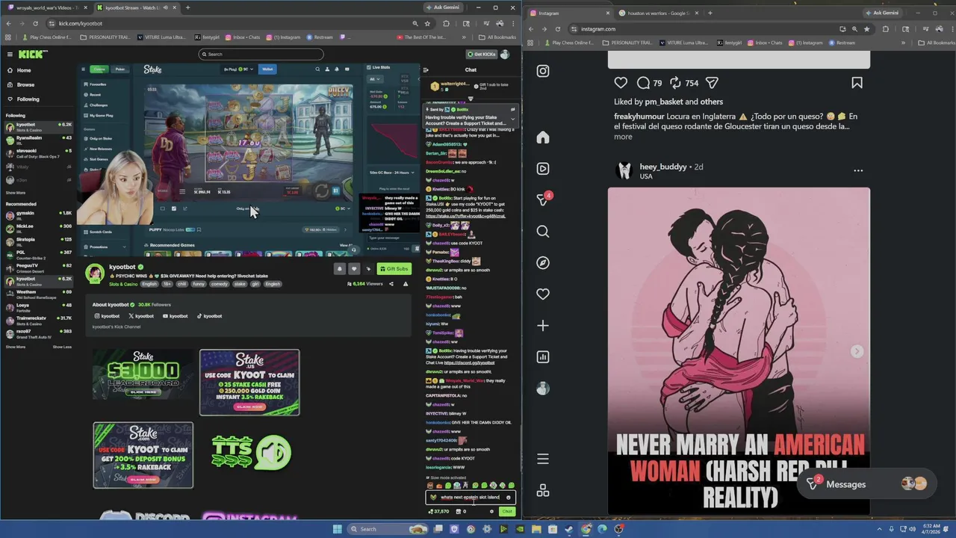
Task: Expand hidden bookmarks chevron in Instagram window
Action: coord(903,43)
